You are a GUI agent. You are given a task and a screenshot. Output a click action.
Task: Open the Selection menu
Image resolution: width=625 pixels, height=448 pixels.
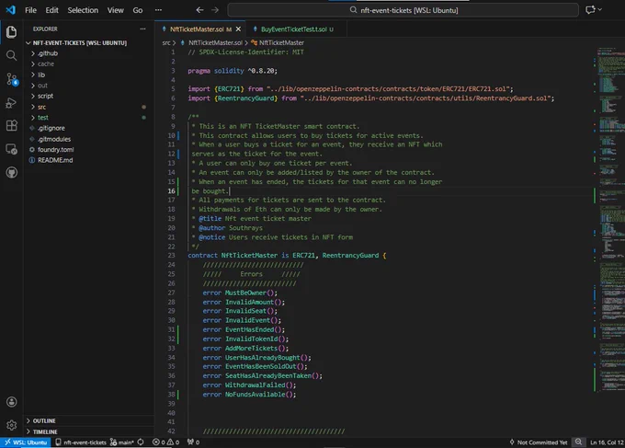[83, 10]
